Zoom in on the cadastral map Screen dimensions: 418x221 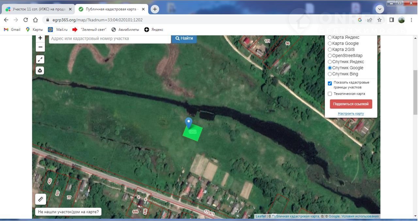click(x=40, y=38)
